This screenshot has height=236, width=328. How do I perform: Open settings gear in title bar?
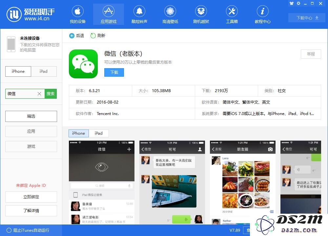pos(298,3)
